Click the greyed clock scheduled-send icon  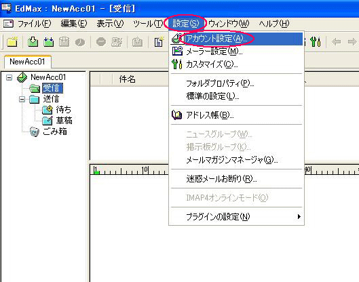coord(80,42)
